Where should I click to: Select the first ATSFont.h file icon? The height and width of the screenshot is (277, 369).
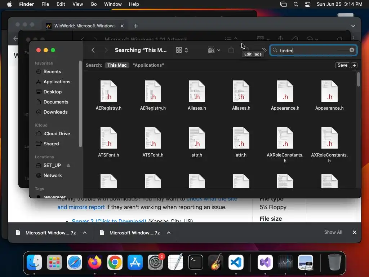[x=108, y=138]
